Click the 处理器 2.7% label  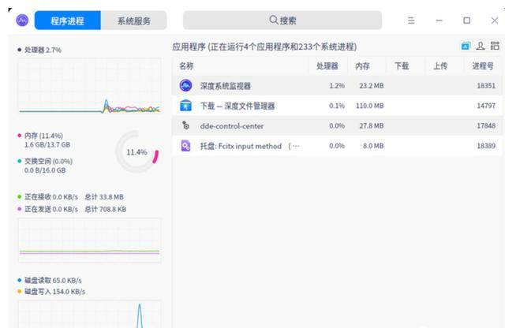pos(43,50)
